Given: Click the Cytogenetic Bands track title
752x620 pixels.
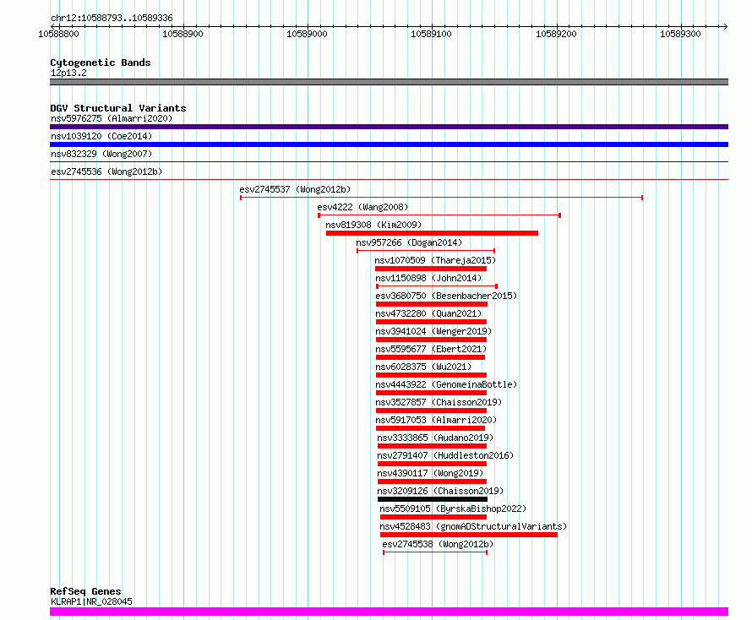Looking at the screenshot, I should point(101,63).
